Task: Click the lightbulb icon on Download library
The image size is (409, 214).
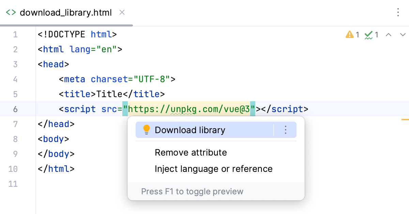Action: click(x=146, y=130)
